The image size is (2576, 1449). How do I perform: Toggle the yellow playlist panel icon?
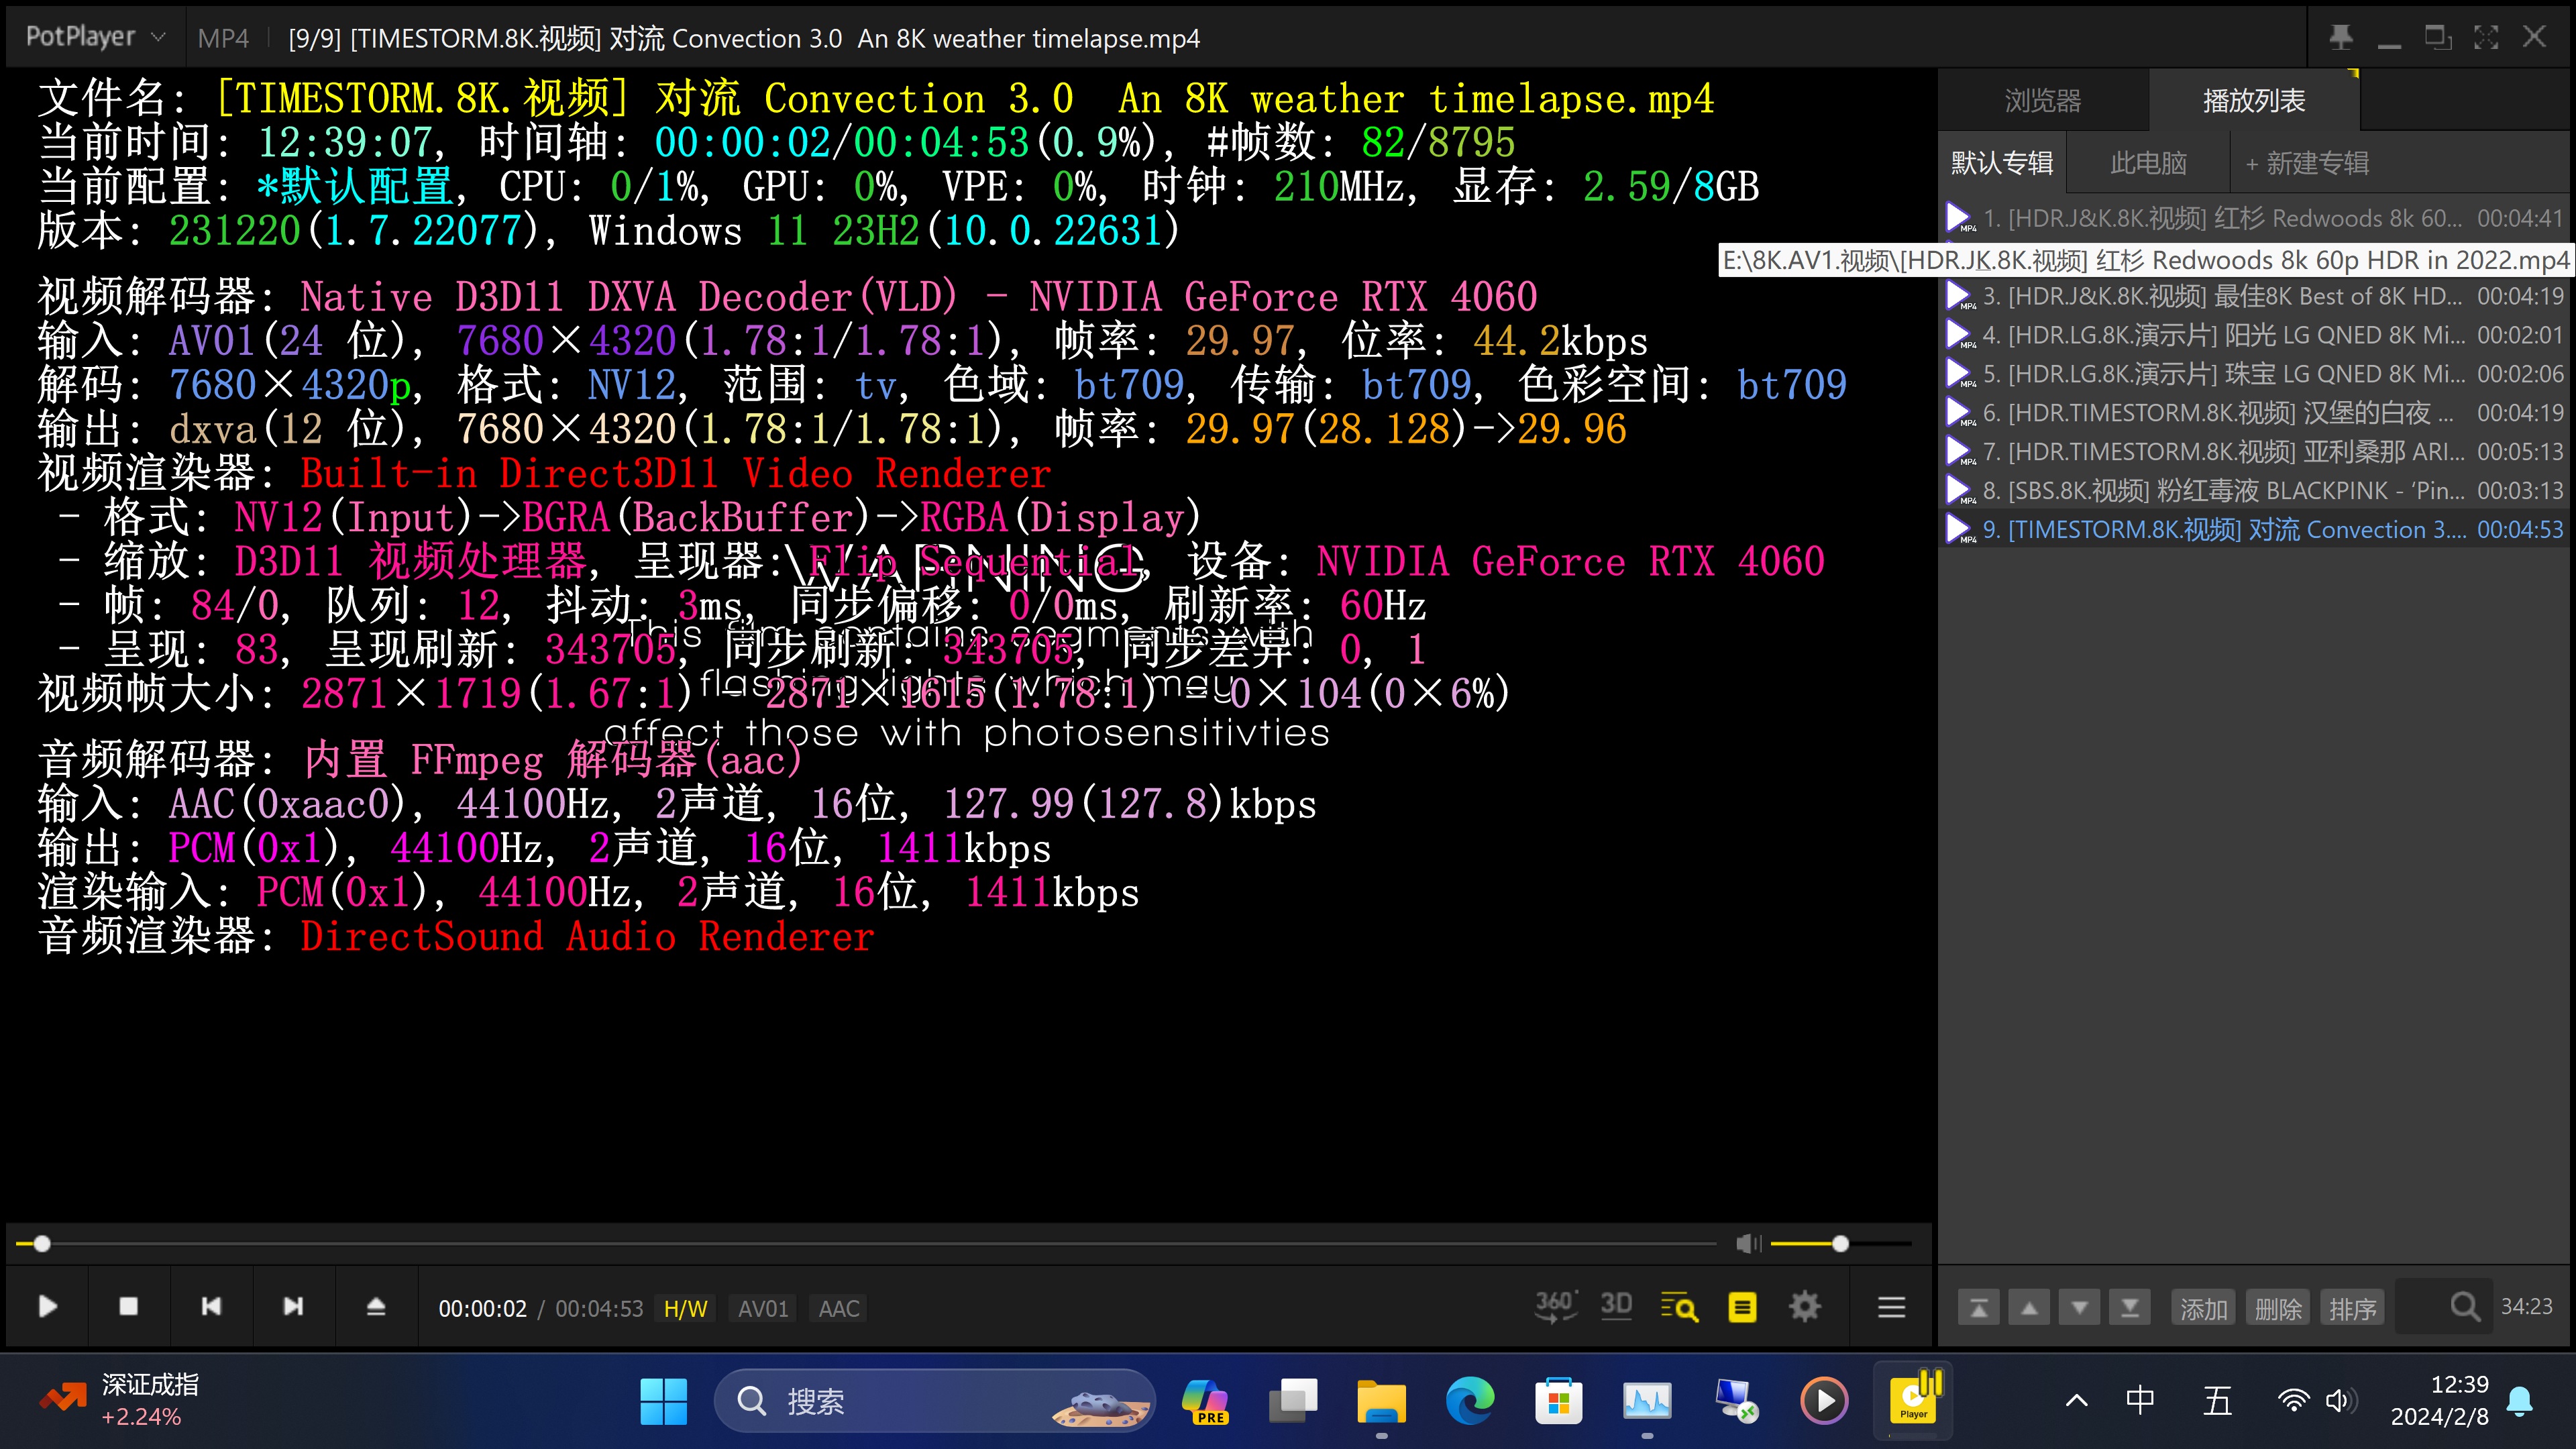pyautogui.click(x=1742, y=1307)
